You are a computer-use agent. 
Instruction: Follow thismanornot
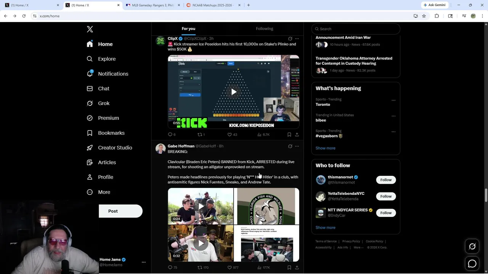tap(386, 180)
